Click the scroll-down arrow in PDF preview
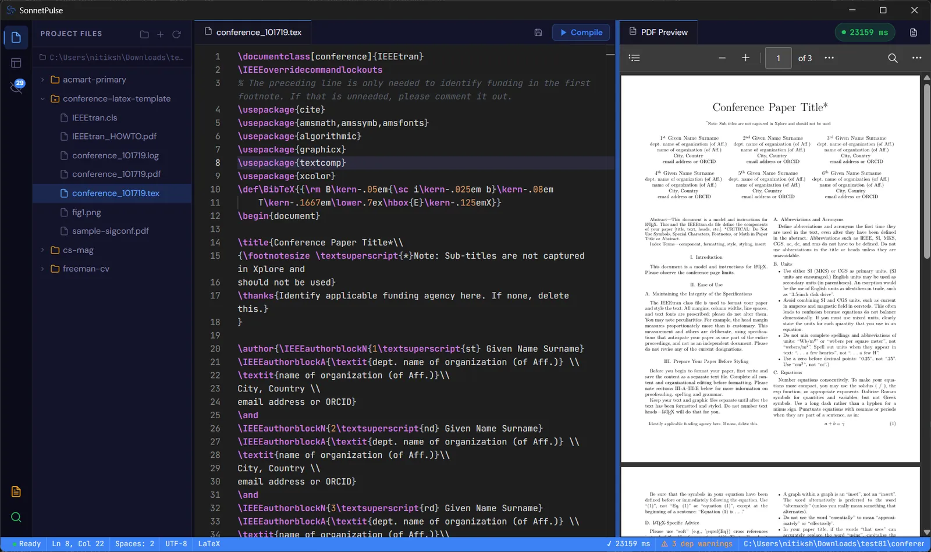This screenshot has height=552, width=931. (x=927, y=532)
